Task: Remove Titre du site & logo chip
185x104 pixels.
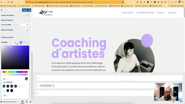Action: coord(53,86)
